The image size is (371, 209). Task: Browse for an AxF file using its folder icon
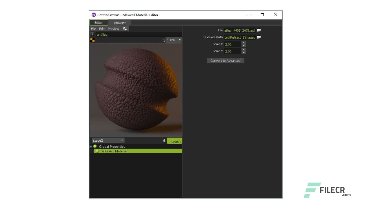click(259, 30)
